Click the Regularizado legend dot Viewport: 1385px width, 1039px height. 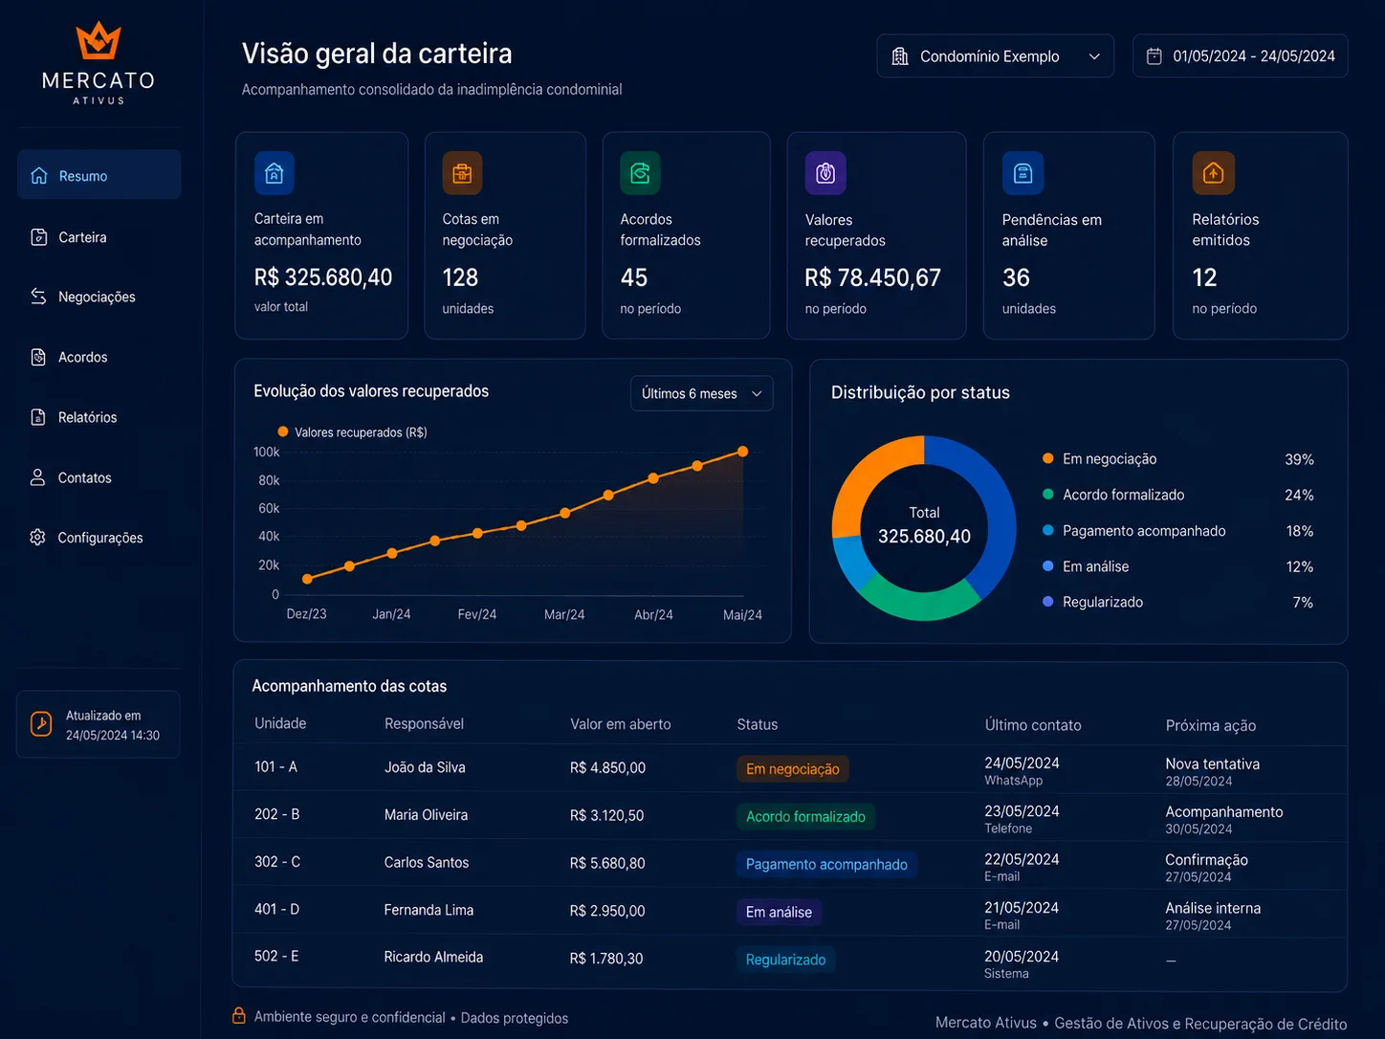point(1048,602)
